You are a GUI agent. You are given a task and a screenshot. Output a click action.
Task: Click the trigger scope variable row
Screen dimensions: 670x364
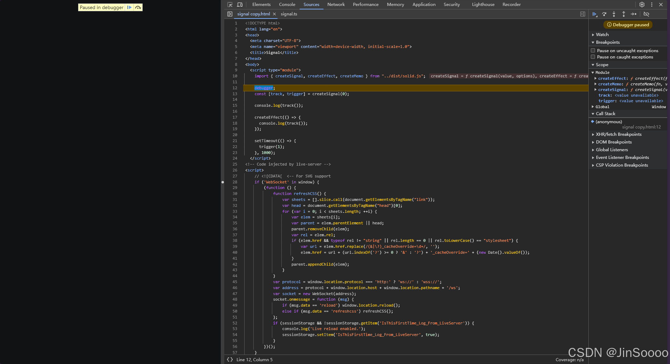631,101
